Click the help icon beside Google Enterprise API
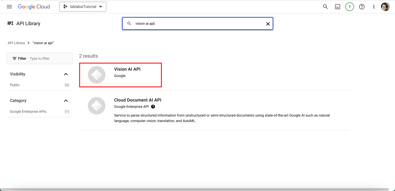The height and width of the screenshot is (191, 395). point(153,107)
